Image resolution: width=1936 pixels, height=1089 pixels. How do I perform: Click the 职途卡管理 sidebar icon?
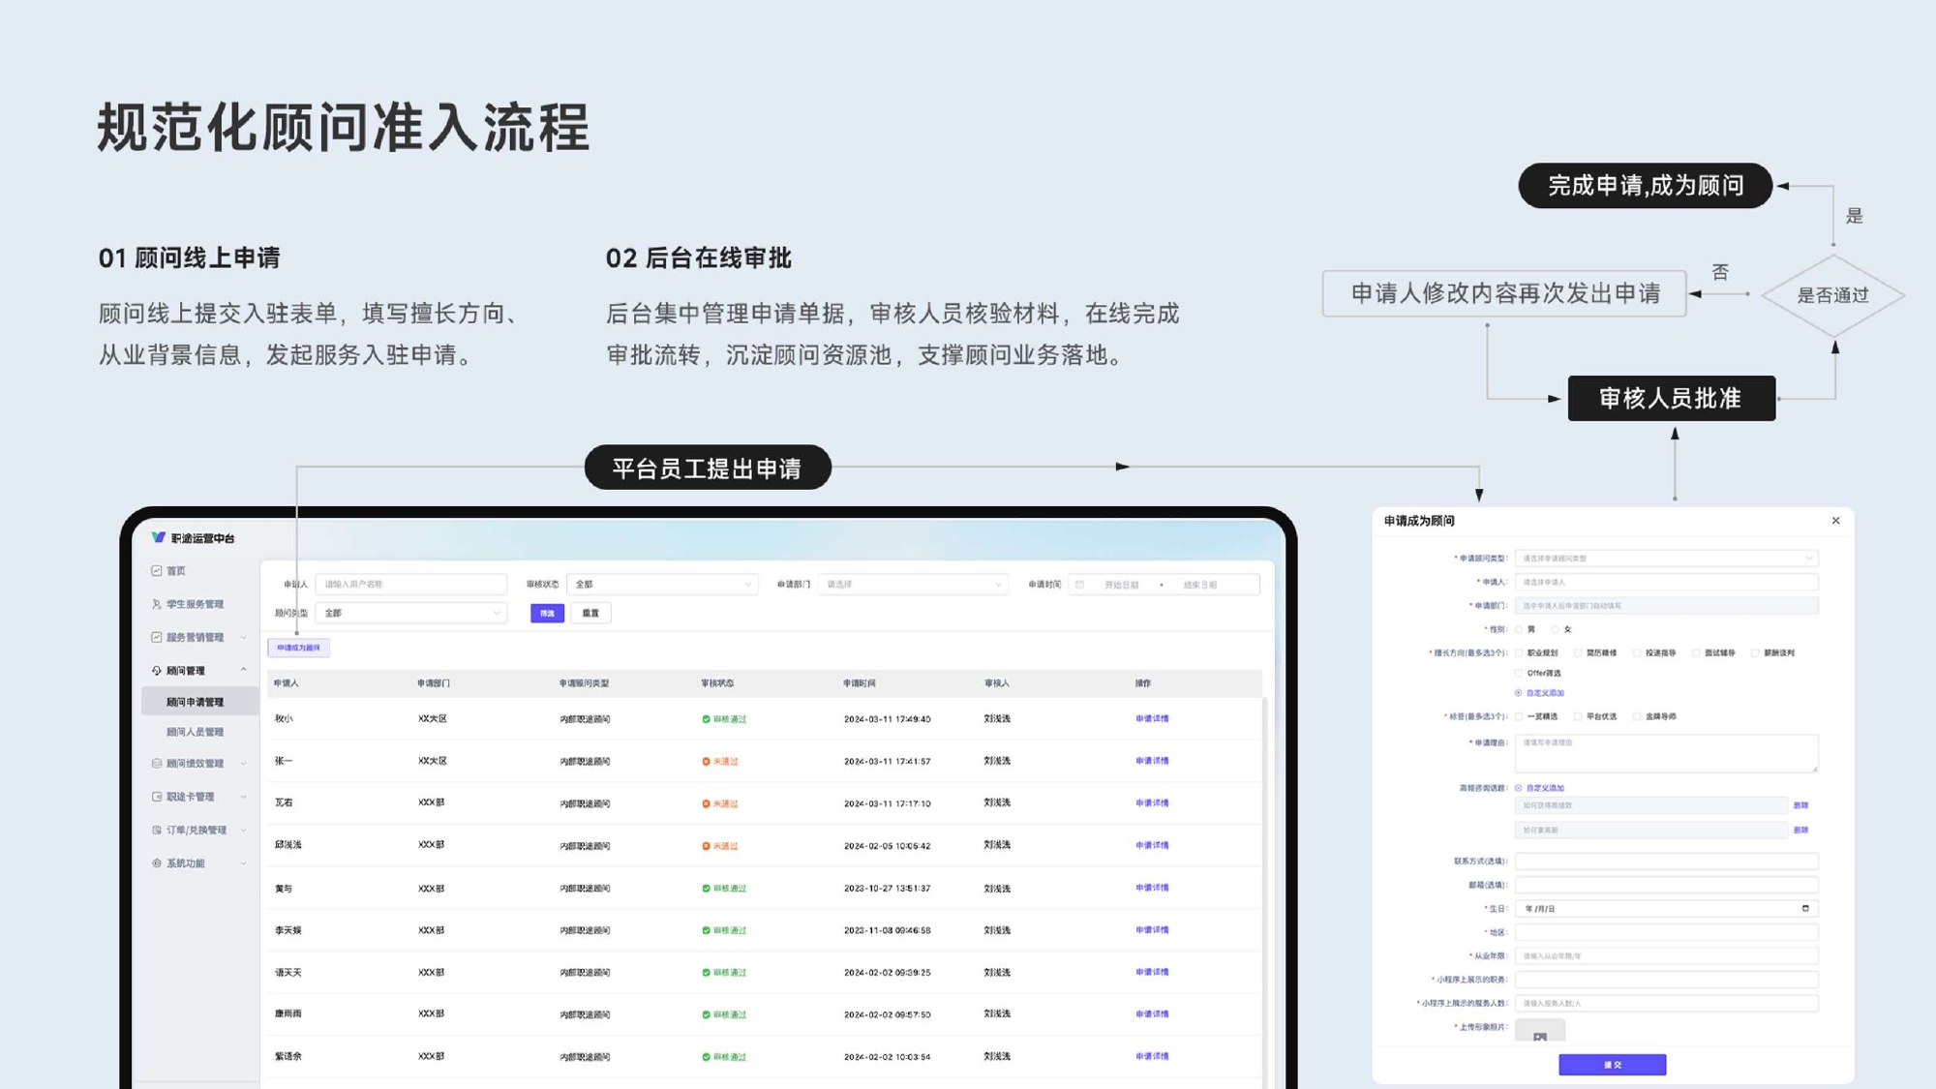[156, 797]
